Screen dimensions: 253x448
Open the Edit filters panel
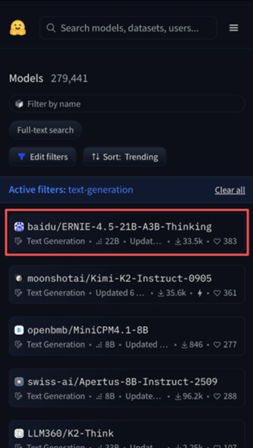tap(43, 157)
